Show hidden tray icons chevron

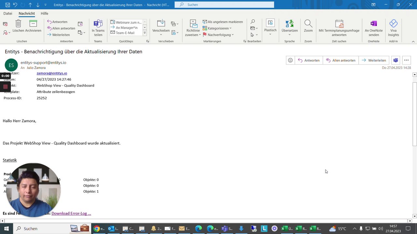(x=354, y=228)
